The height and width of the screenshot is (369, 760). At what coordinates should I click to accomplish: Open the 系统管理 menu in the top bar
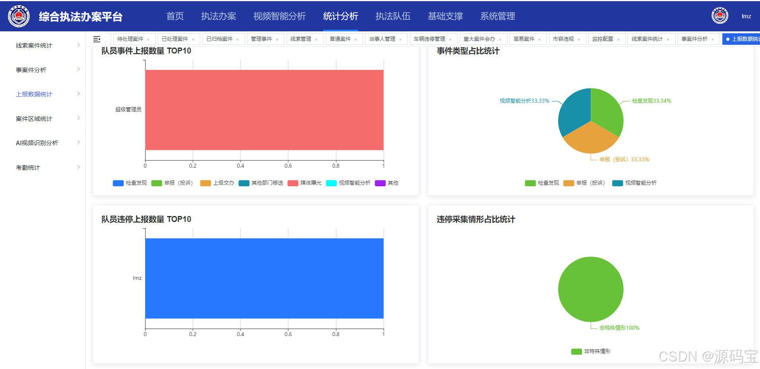pos(497,16)
